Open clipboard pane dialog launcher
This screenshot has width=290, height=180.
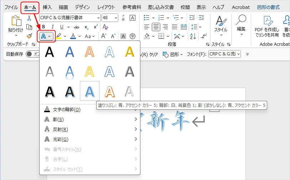[33, 44]
